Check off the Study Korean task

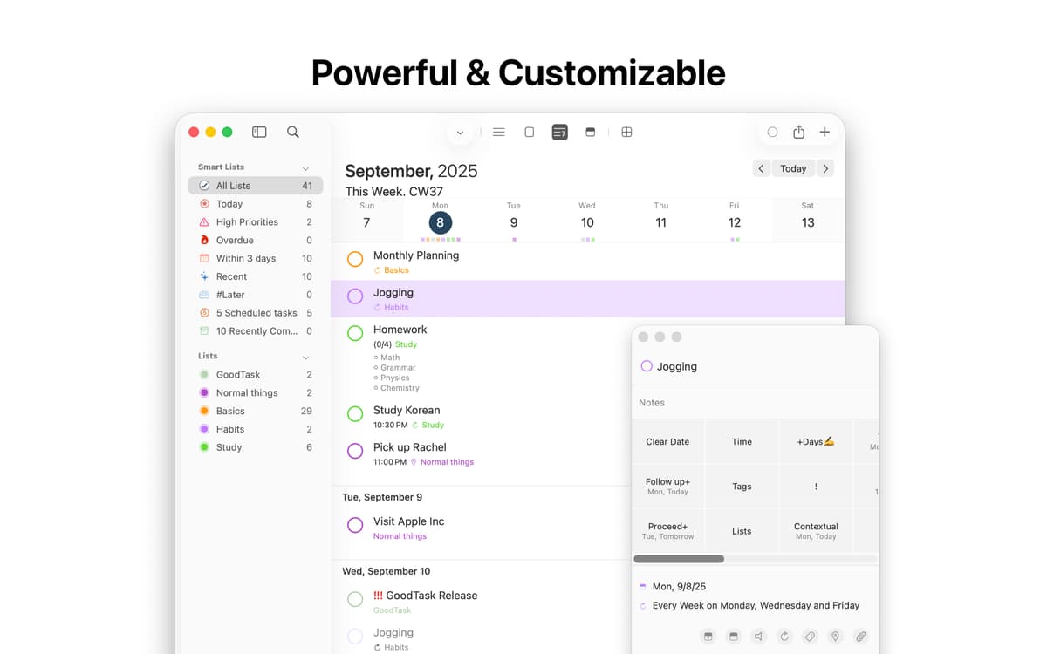[355, 414]
